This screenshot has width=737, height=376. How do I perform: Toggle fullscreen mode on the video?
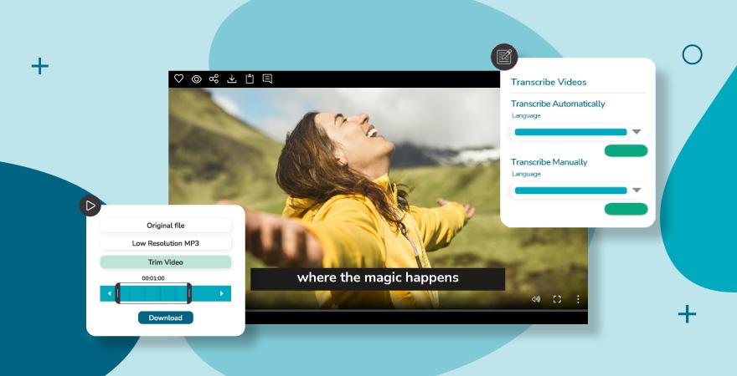click(x=557, y=299)
